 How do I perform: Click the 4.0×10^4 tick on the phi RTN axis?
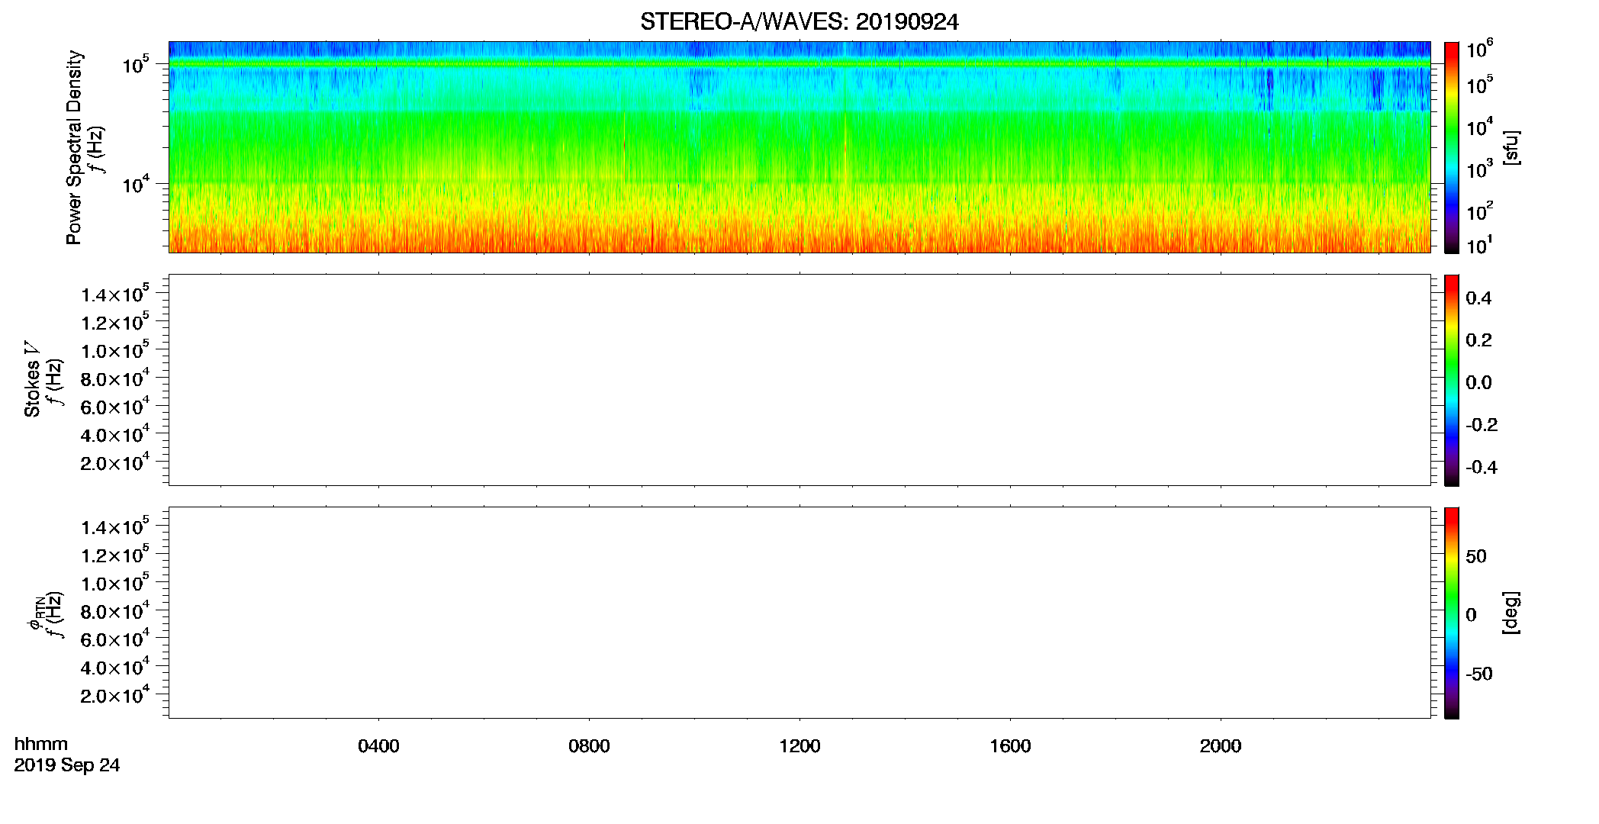click(x=115, y=668)
